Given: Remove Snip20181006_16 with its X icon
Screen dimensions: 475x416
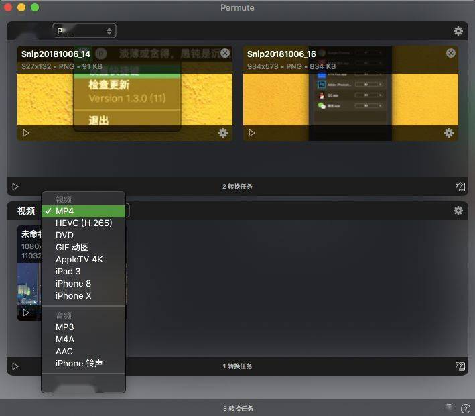Looking at the screenshot, I should (451, 53).
